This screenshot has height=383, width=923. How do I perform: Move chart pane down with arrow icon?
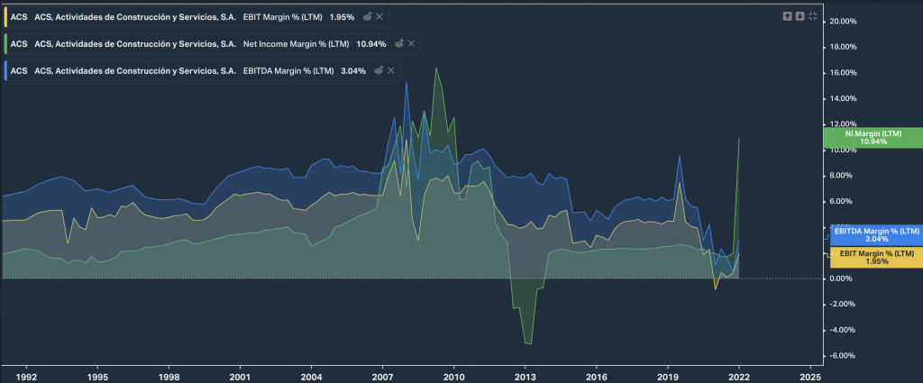tap(800, 16)
